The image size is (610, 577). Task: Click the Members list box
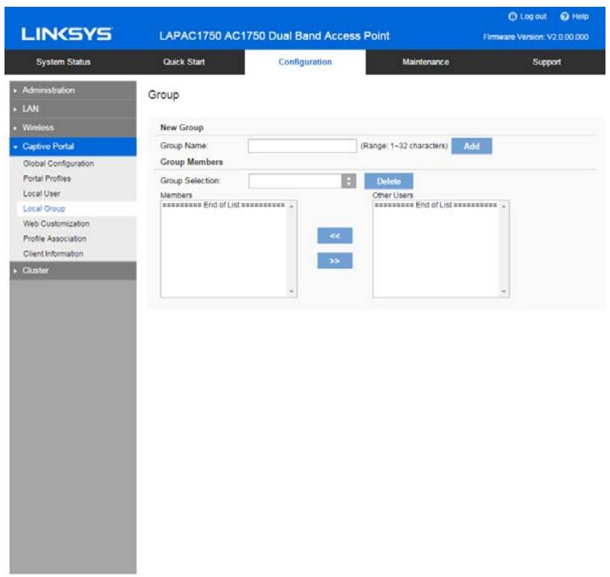228,249
